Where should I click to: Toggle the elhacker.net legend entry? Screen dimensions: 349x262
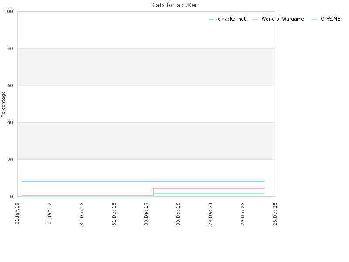227,19
